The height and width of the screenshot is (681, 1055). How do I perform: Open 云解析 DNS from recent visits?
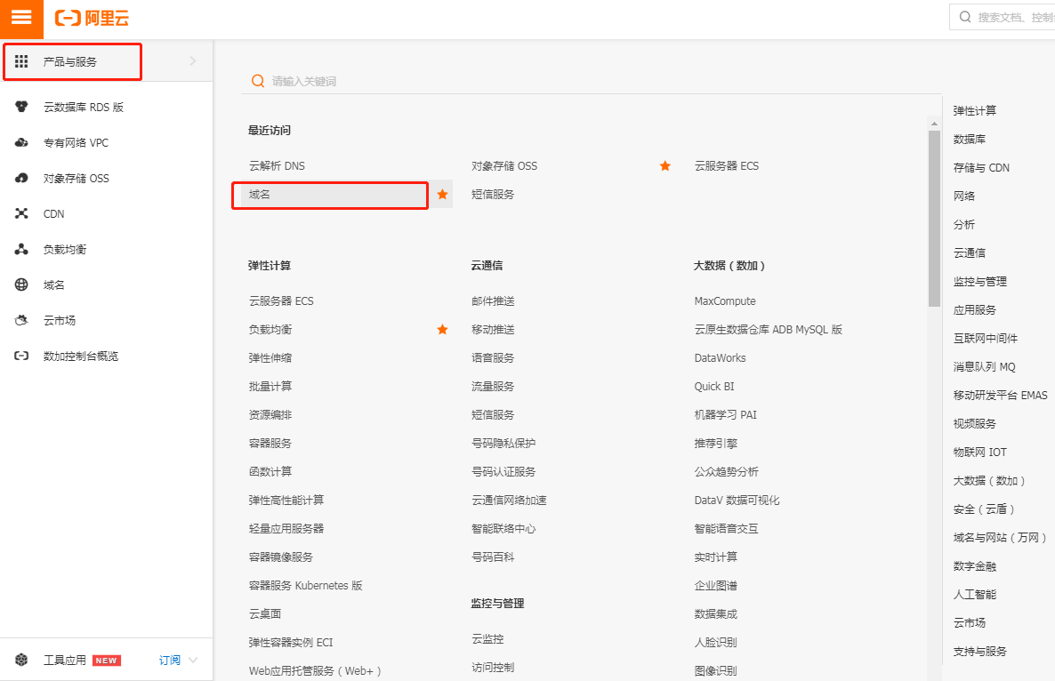tap(277, 165)
